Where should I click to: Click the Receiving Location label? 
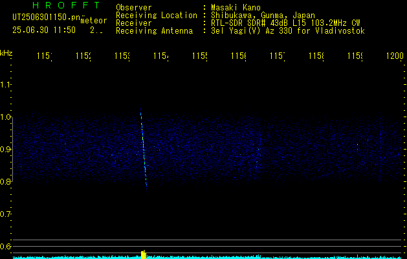coord(157,16)
